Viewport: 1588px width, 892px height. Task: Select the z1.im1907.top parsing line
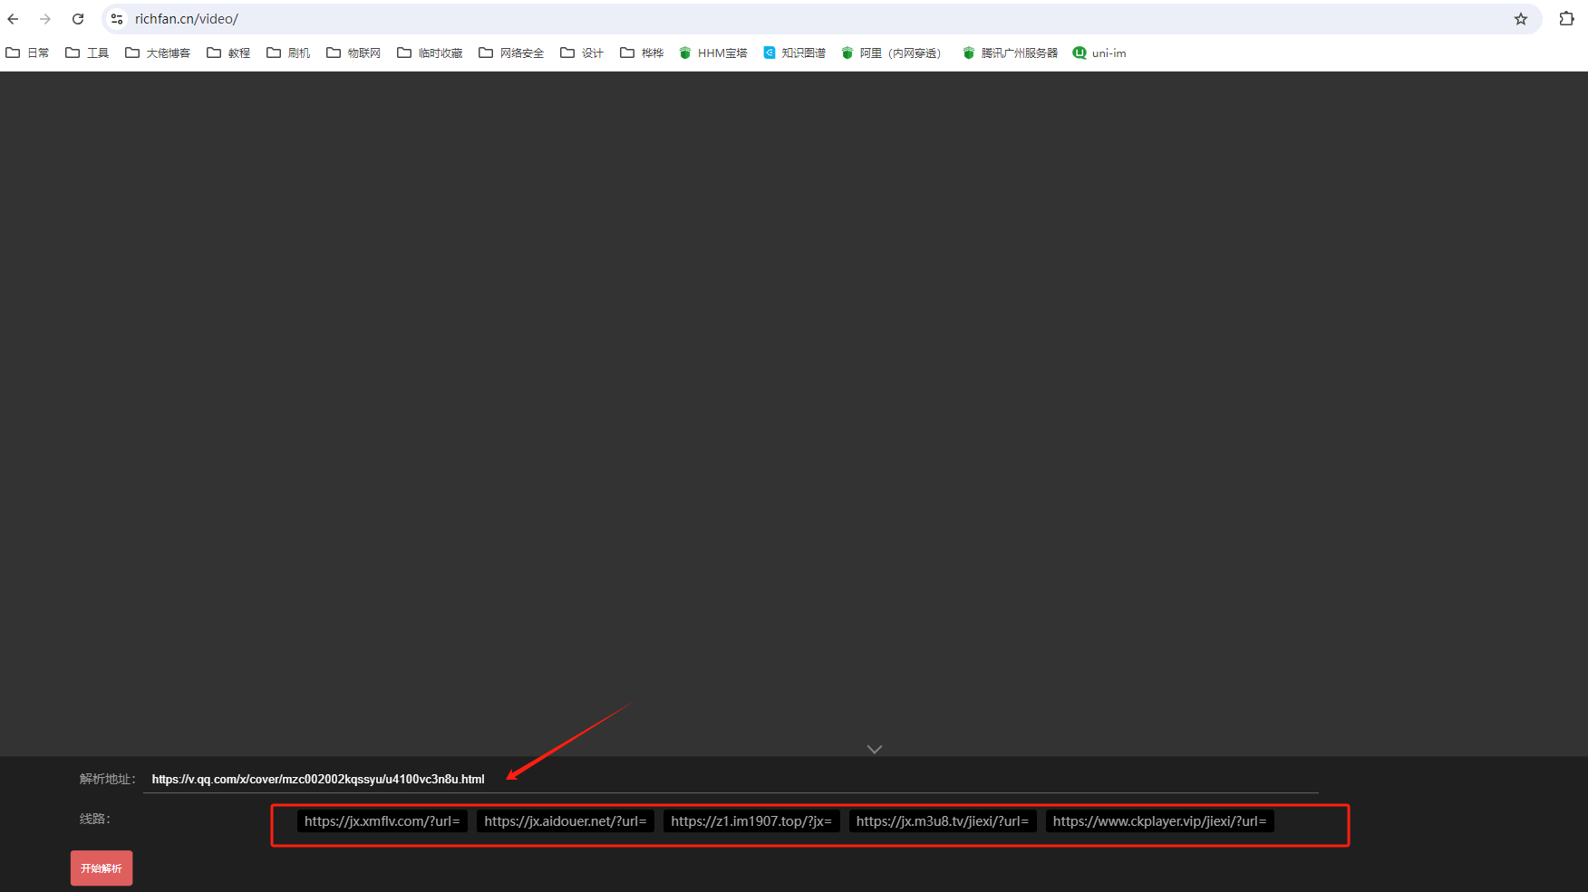tap(751, 821)
